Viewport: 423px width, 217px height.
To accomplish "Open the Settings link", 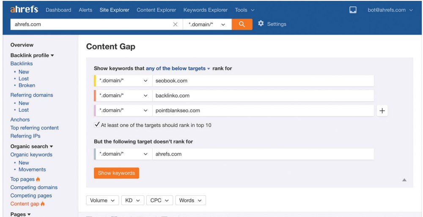I will 277,24.
